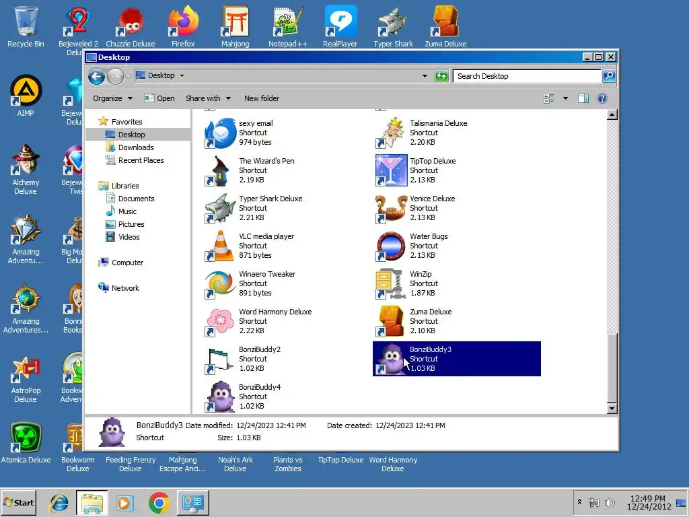This screenshot has width=689, height=517.
Task: Change view using the view icon button
Action: (549, 98)
